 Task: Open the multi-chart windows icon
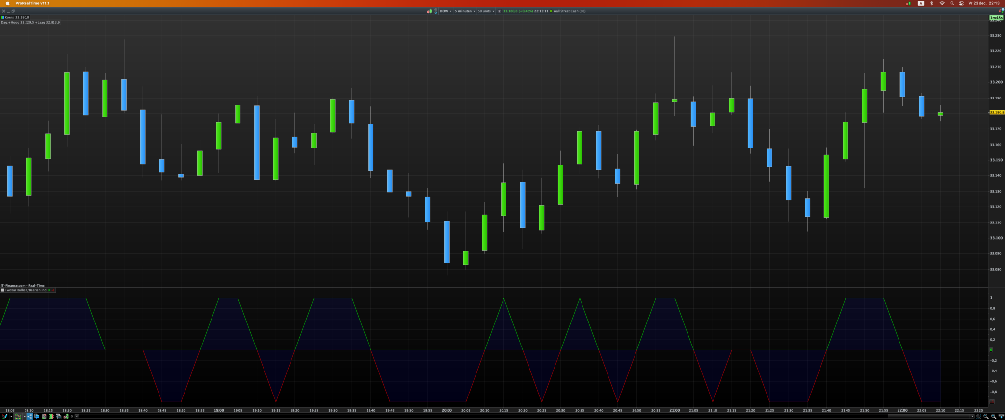[x=59, y=416]
